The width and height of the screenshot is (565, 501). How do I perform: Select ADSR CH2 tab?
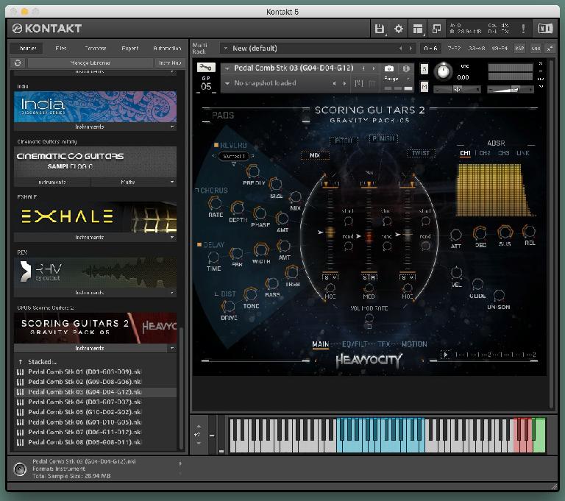(485, 153)
